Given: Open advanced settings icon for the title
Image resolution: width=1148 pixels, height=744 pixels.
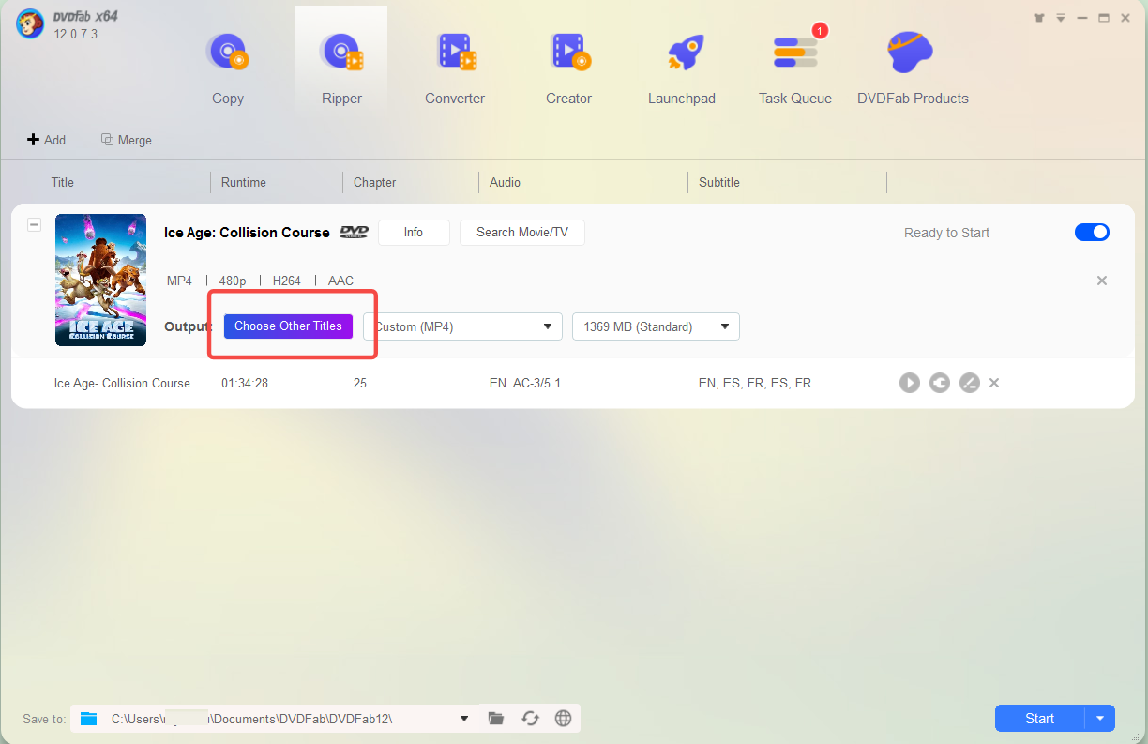Looking at the screenshot, I should (940, 383).
